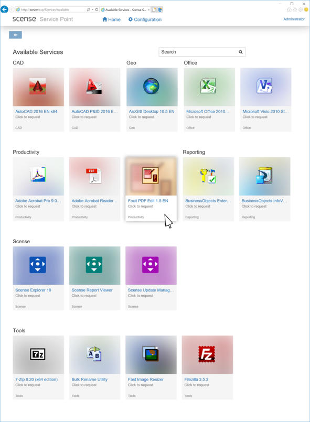This screenshot has height=422, width=310.
Task: Open browser favorites star icon
Action: pyautogui.click(x=295, y=9)
